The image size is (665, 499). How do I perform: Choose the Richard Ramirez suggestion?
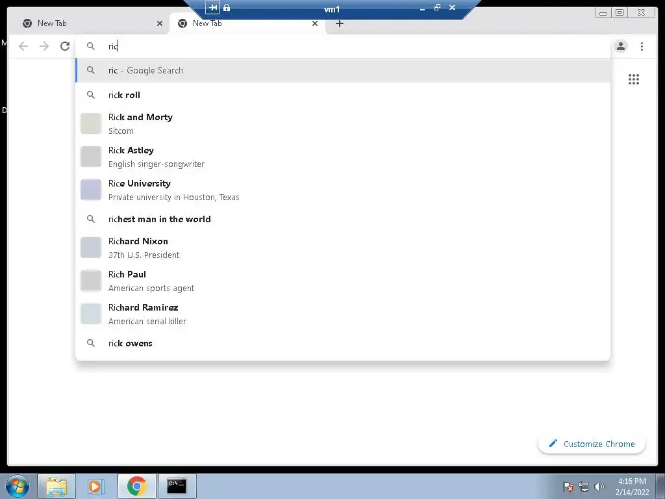pyautogui.click(x=343, y=314)
